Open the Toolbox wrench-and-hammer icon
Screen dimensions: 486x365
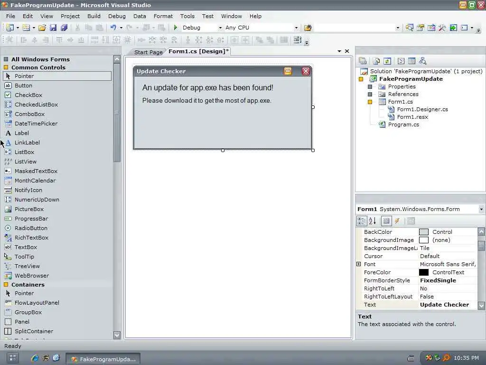[x=442, y=28]
